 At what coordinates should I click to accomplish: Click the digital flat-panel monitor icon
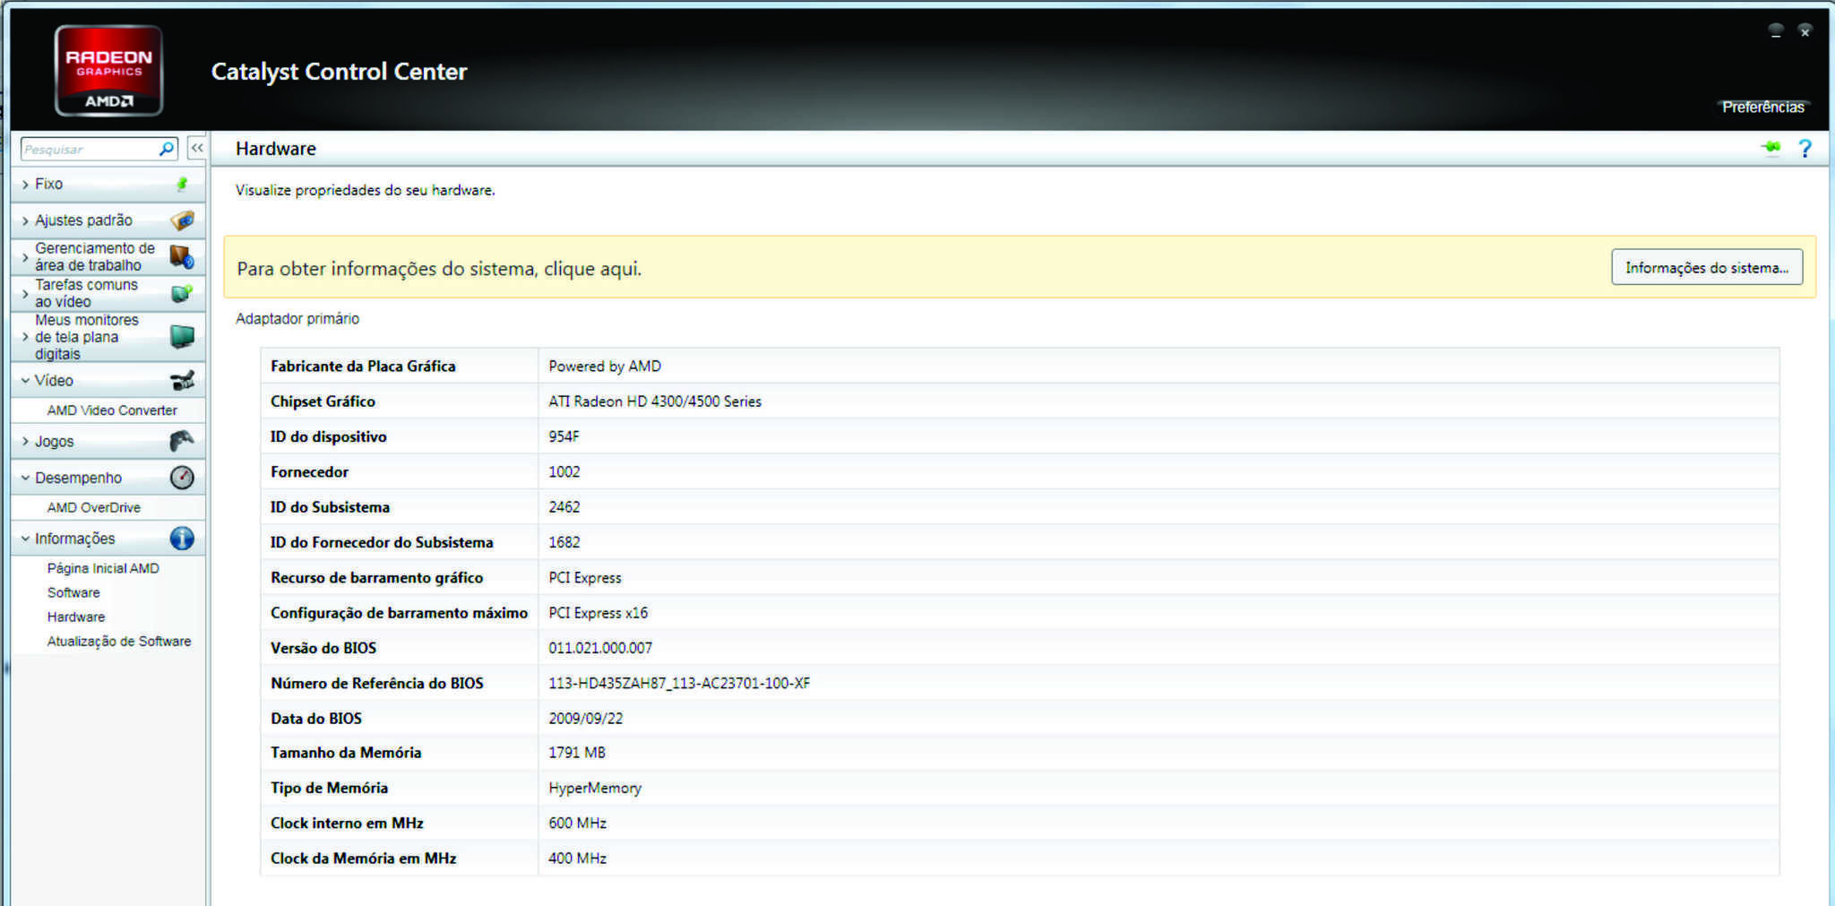tap(182, 336)
